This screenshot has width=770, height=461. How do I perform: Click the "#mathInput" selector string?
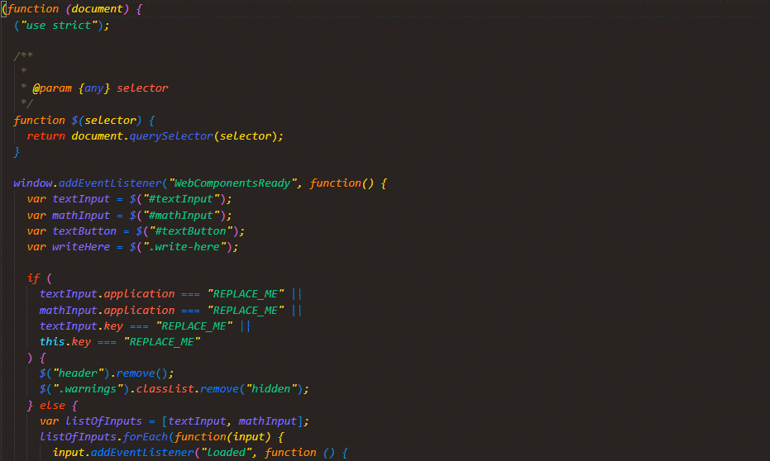pyautogui.click(x=180, y=216)
